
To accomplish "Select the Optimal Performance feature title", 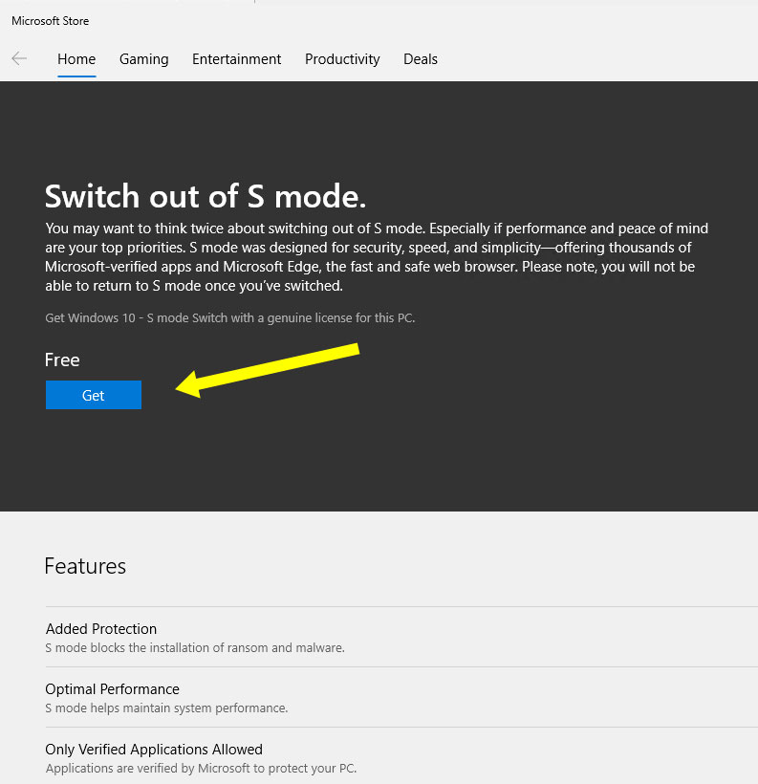I will (113, 689).
